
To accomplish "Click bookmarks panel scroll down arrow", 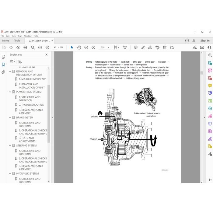I will pyautogui.click(x=49, y=181).
